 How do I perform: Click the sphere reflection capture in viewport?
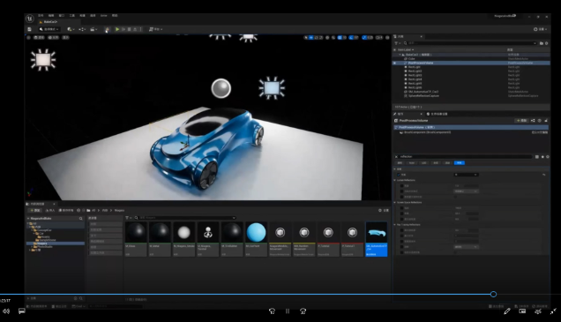[x=221, y=88]
